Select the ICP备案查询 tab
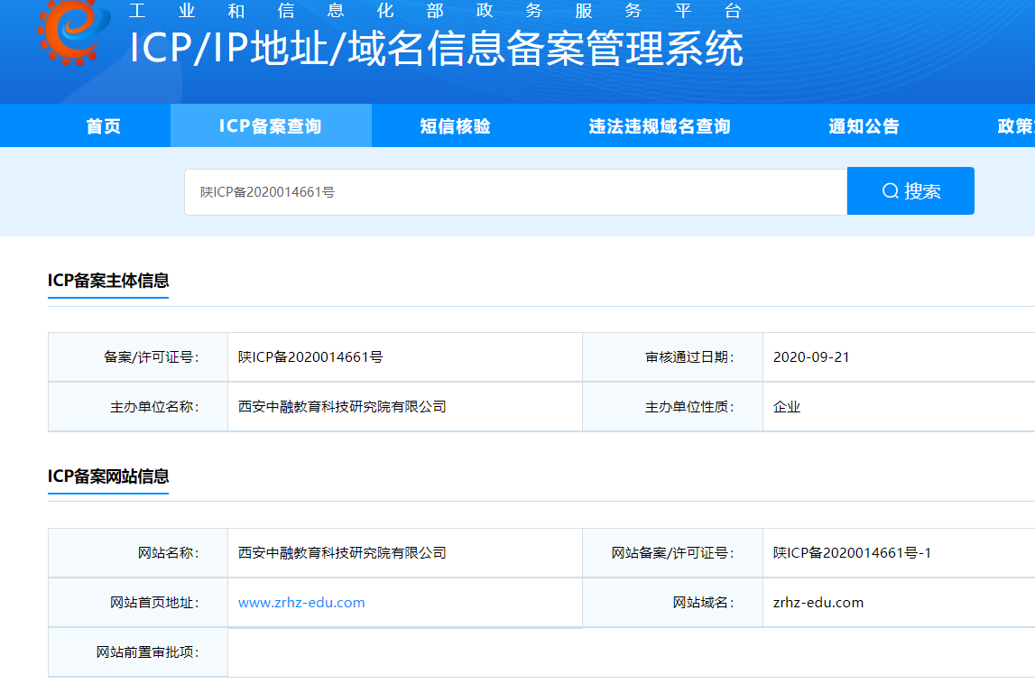 point(270,126)
